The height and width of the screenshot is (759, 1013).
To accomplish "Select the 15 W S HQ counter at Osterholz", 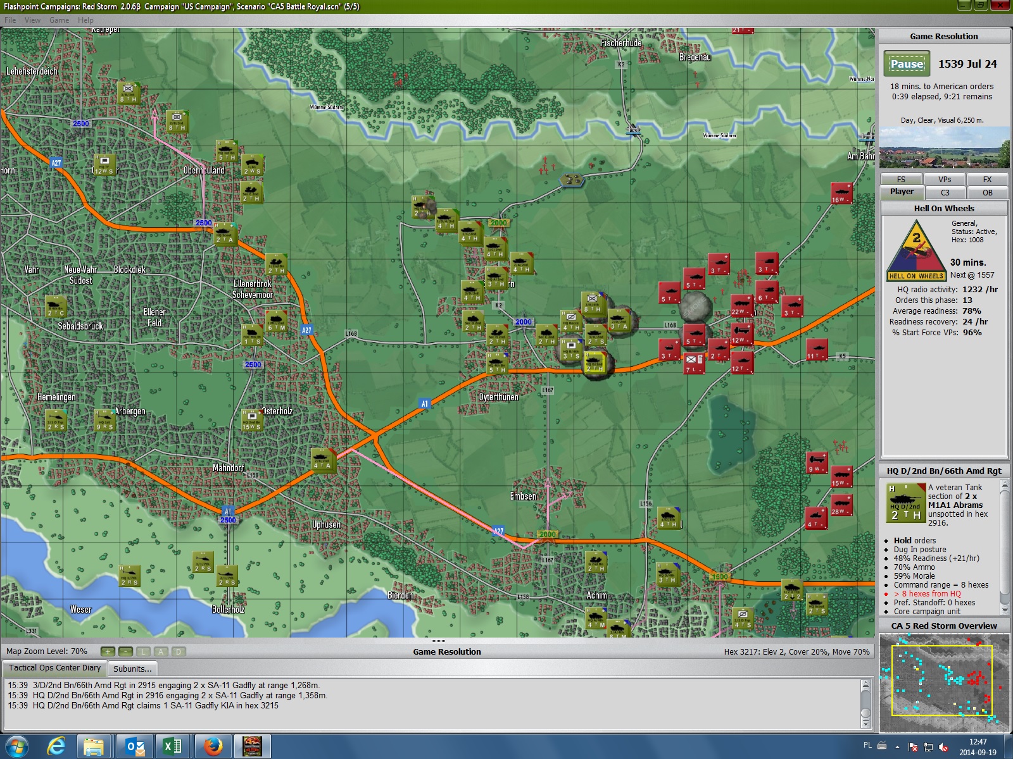I will click(x=252, y=420).
